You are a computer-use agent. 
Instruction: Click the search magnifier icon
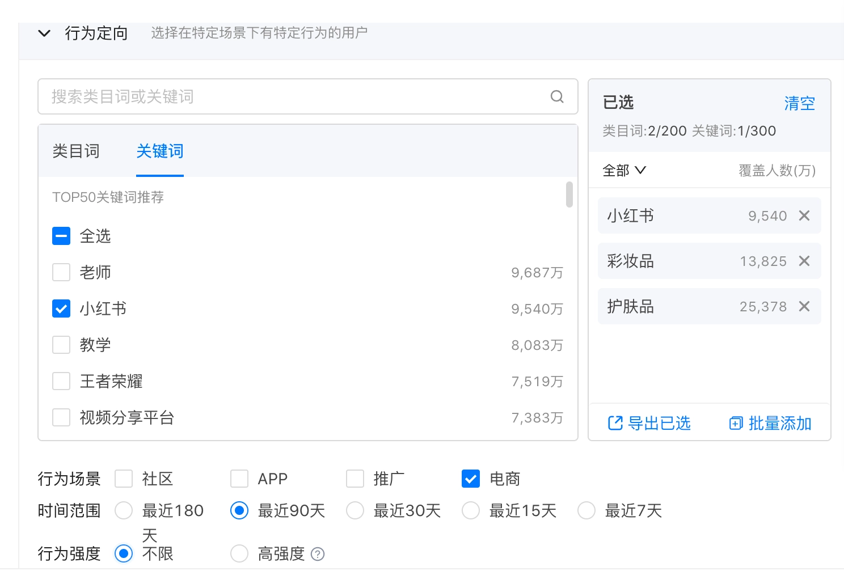click(x=557, y=96)
